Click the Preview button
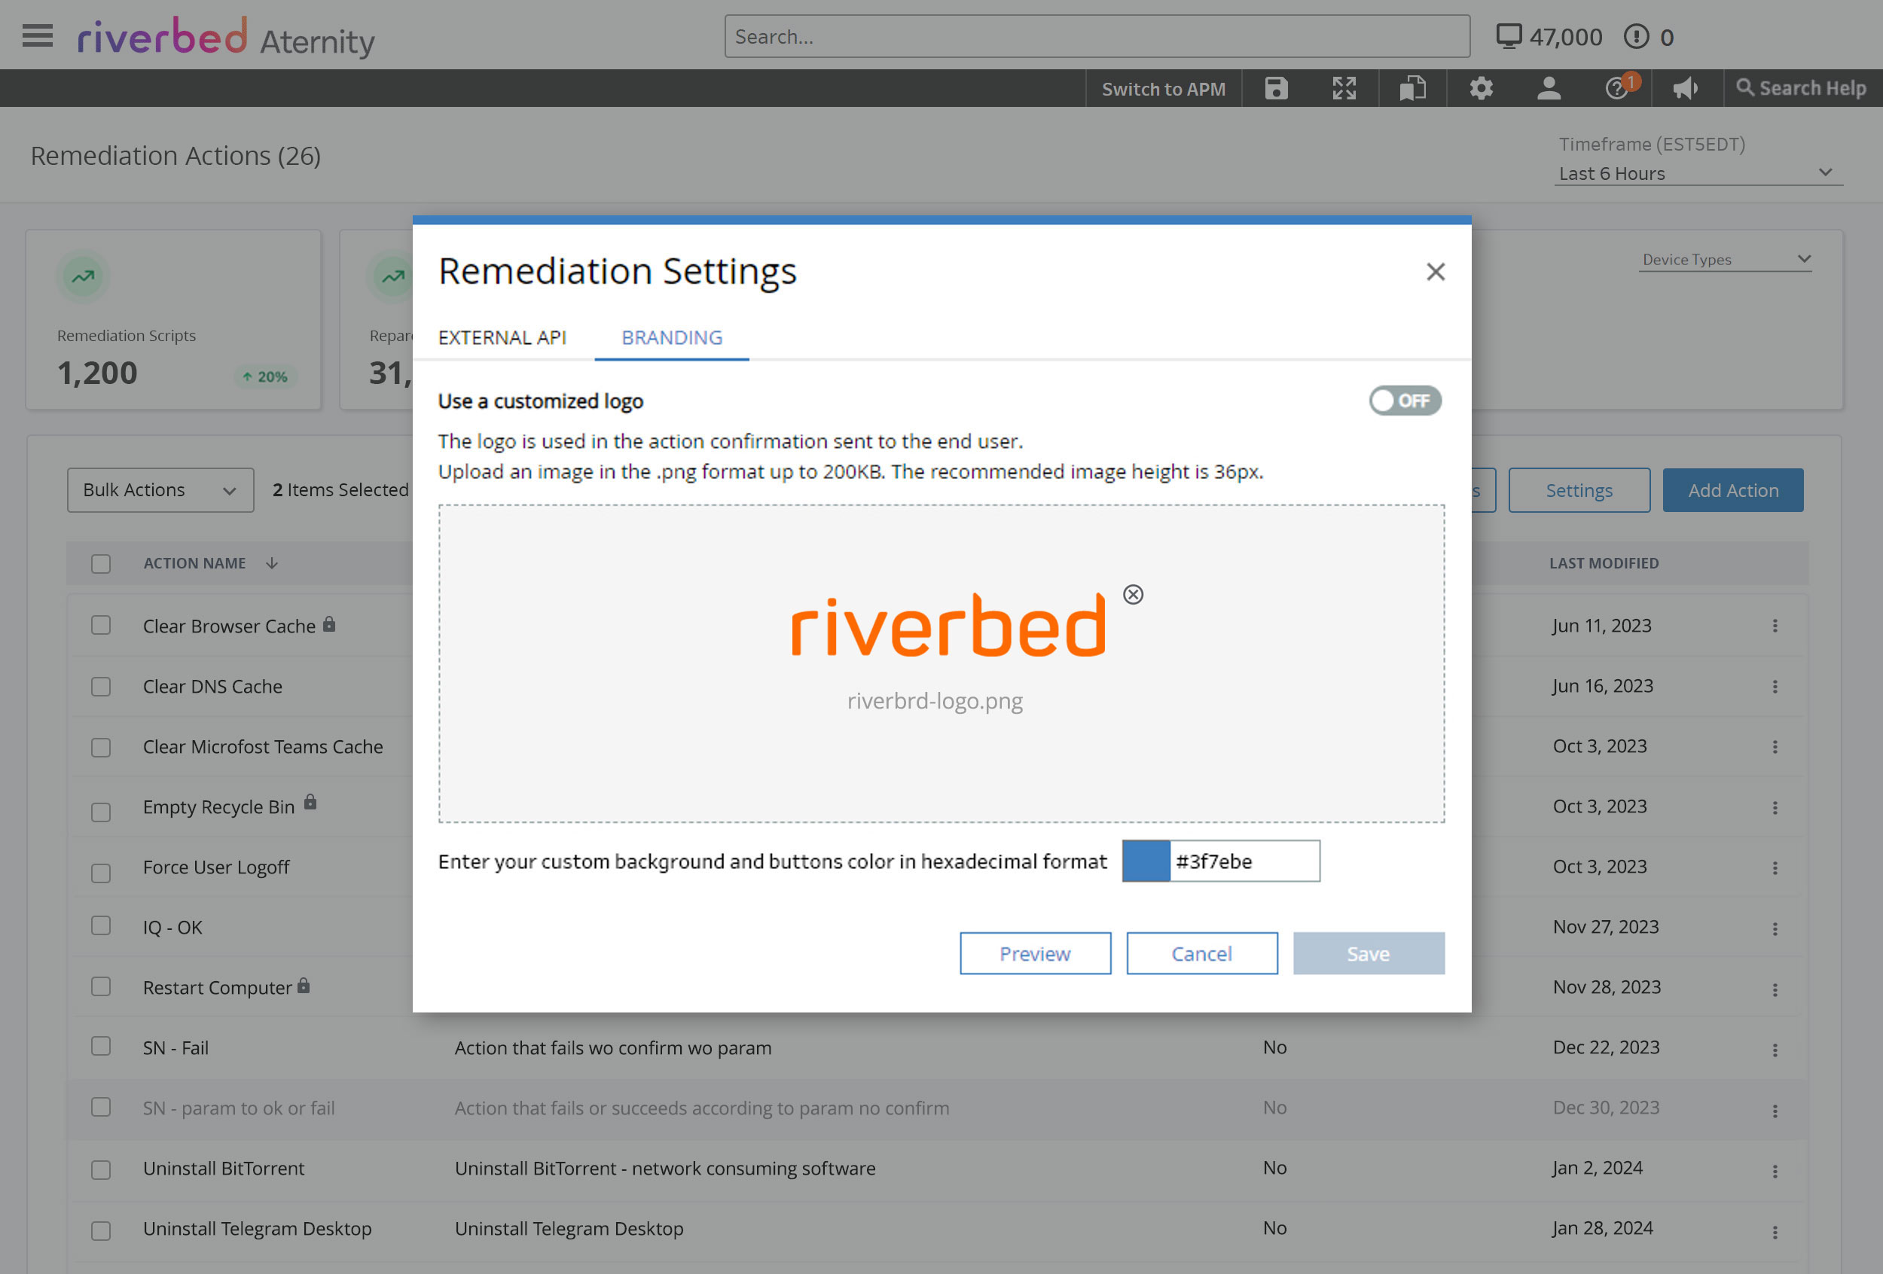 pyautogui.click(x=1035, y=953)
